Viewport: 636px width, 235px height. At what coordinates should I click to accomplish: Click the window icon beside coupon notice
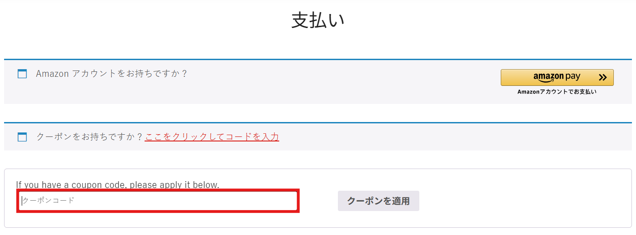pos(22,137)
